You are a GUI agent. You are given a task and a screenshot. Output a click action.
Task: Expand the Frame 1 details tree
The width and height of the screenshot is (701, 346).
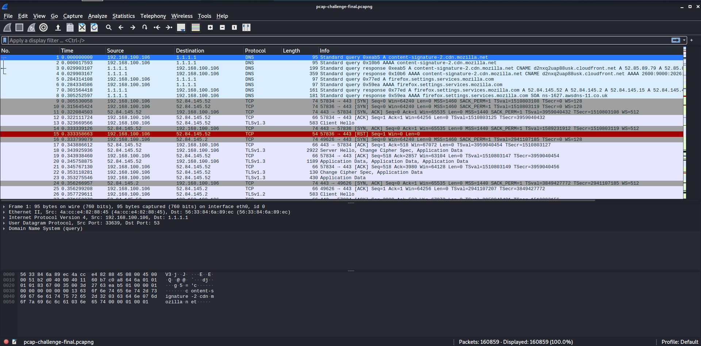(4, 207)
